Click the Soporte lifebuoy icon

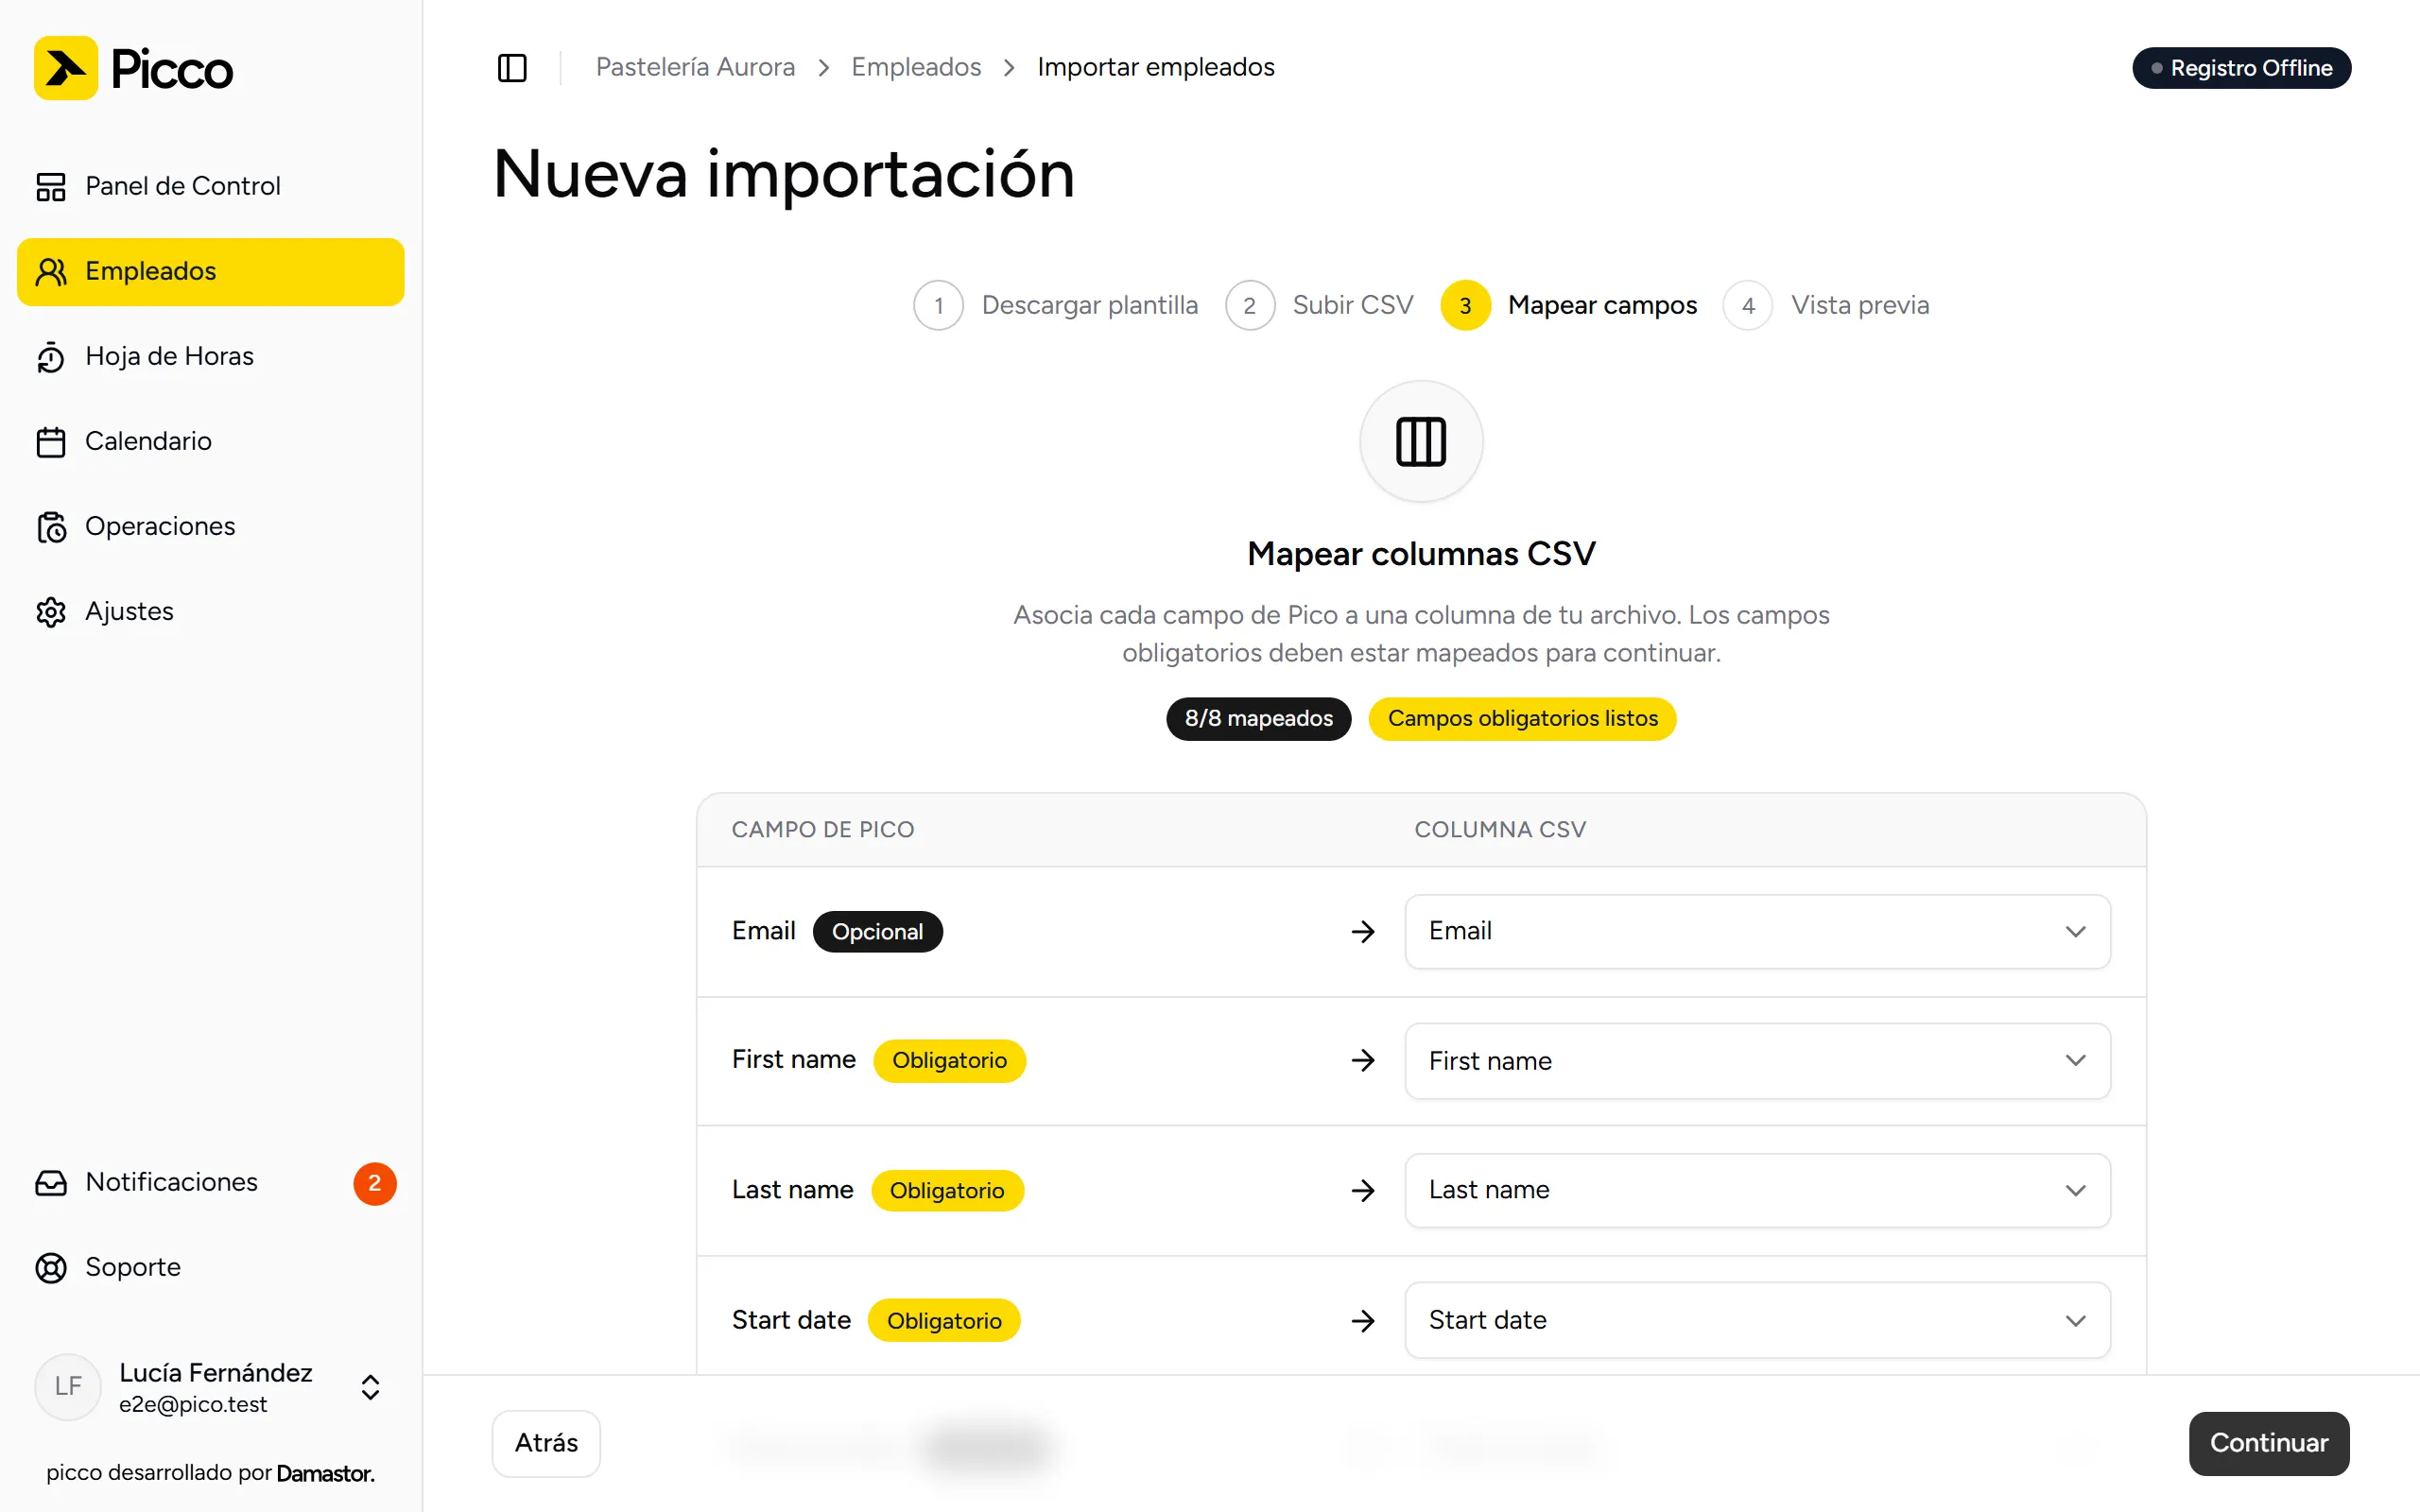(51, 1268)
